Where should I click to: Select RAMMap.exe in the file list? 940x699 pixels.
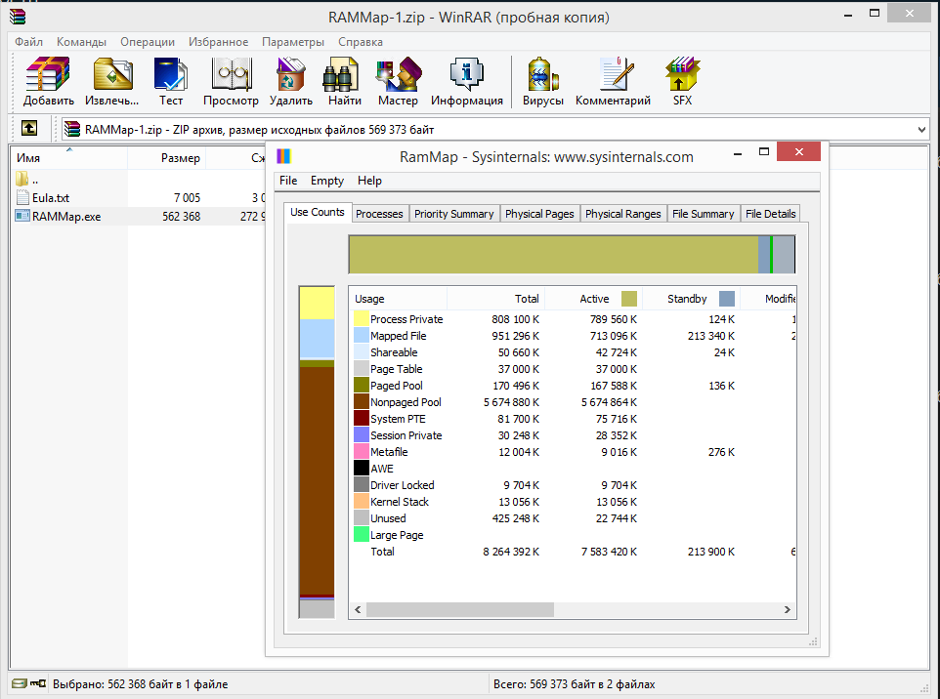pyautogui.click(x=65, y=216)
